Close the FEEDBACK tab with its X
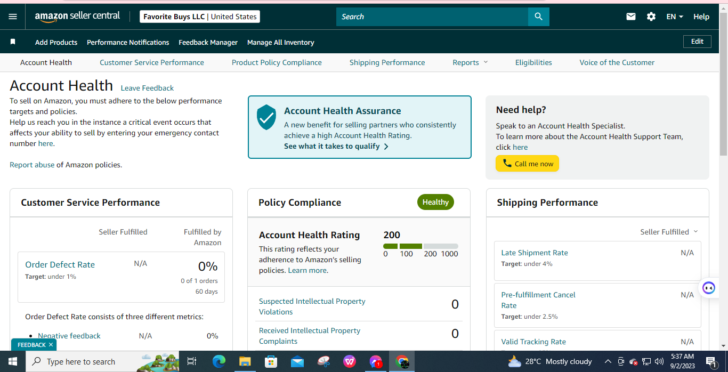 51,345
